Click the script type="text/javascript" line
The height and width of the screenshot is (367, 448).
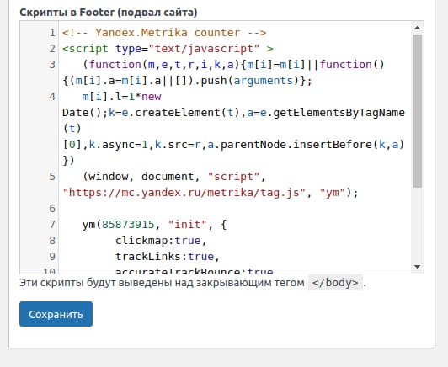pos(168,49)
